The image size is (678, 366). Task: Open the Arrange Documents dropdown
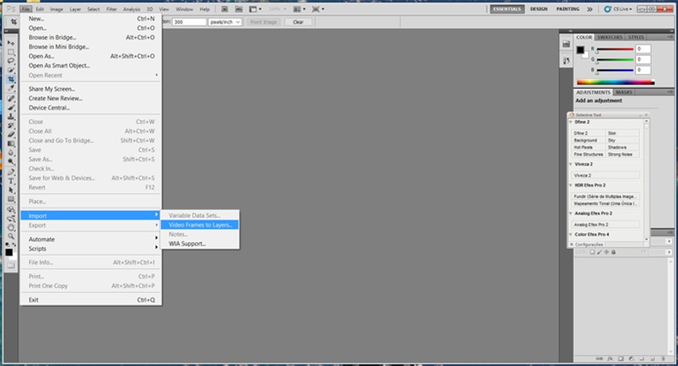[x=299, y=9]
